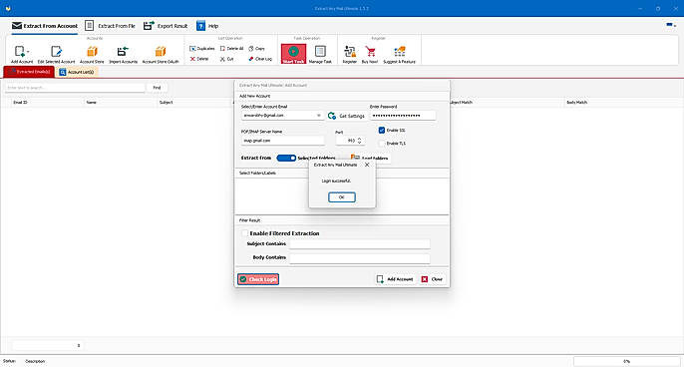Toggle the Extract From switch

coord(286,158)
